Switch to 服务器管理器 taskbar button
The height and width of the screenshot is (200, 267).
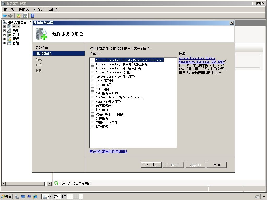62,197
